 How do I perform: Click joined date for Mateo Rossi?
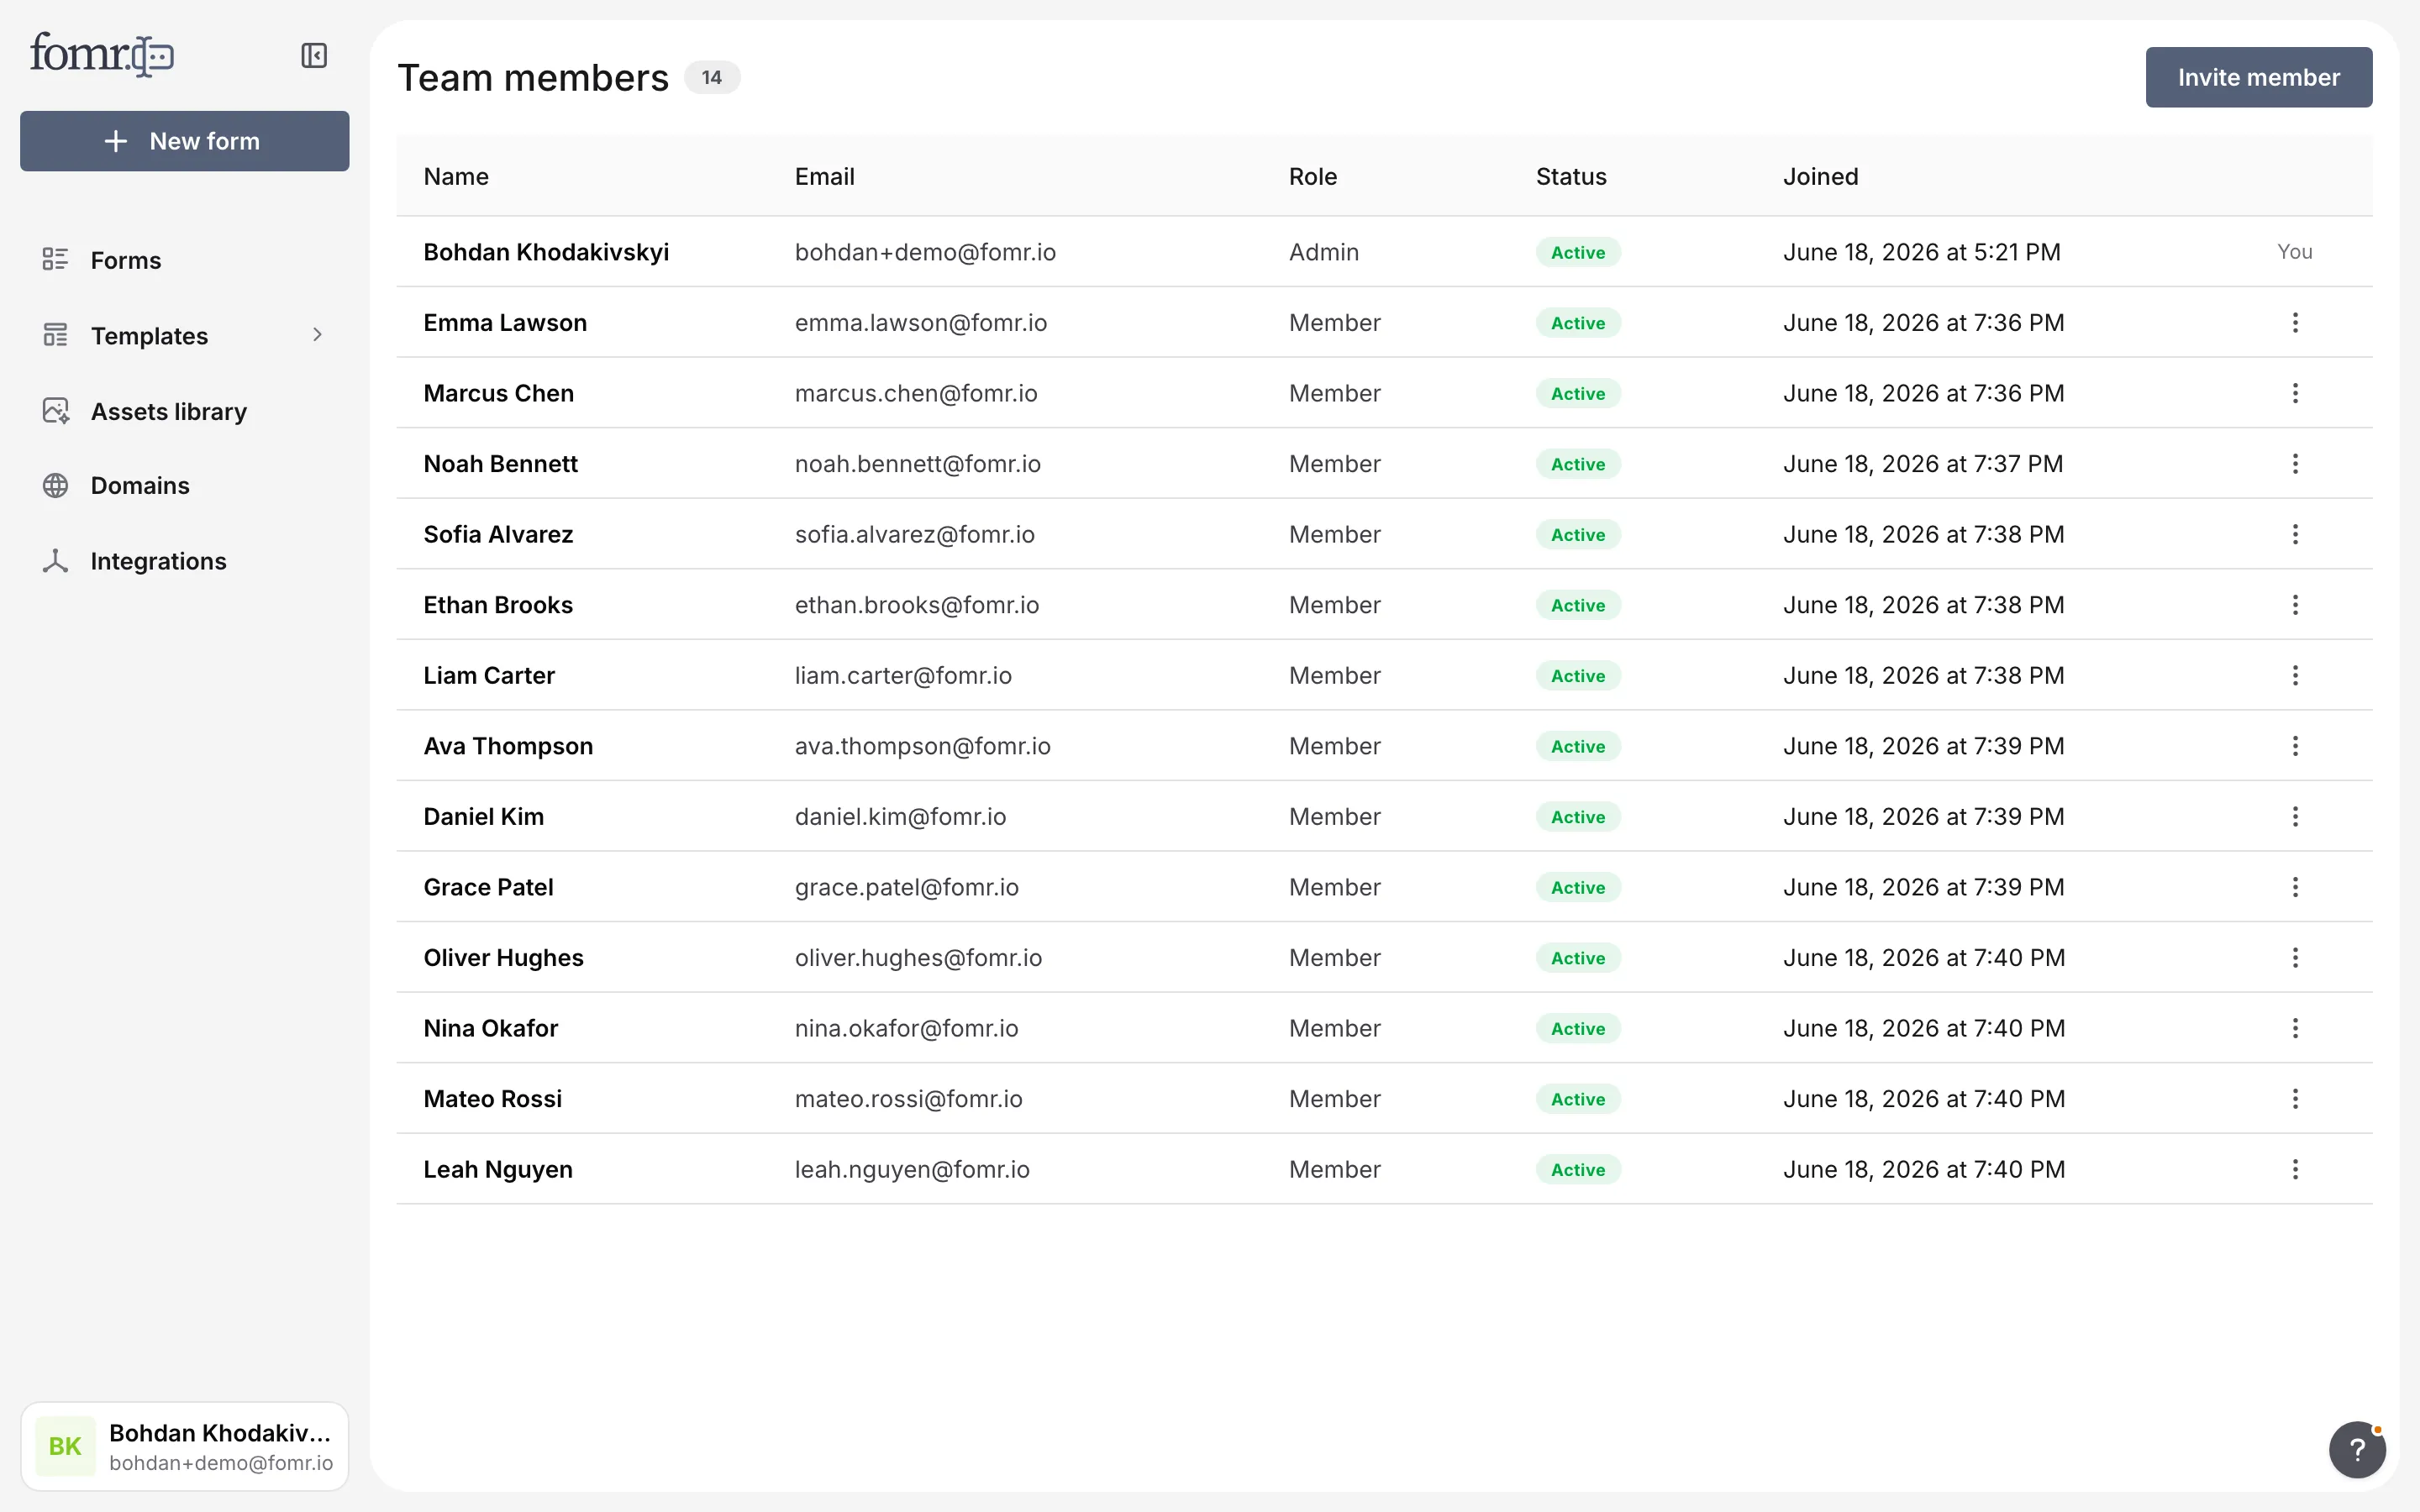pos(1924,1099)
